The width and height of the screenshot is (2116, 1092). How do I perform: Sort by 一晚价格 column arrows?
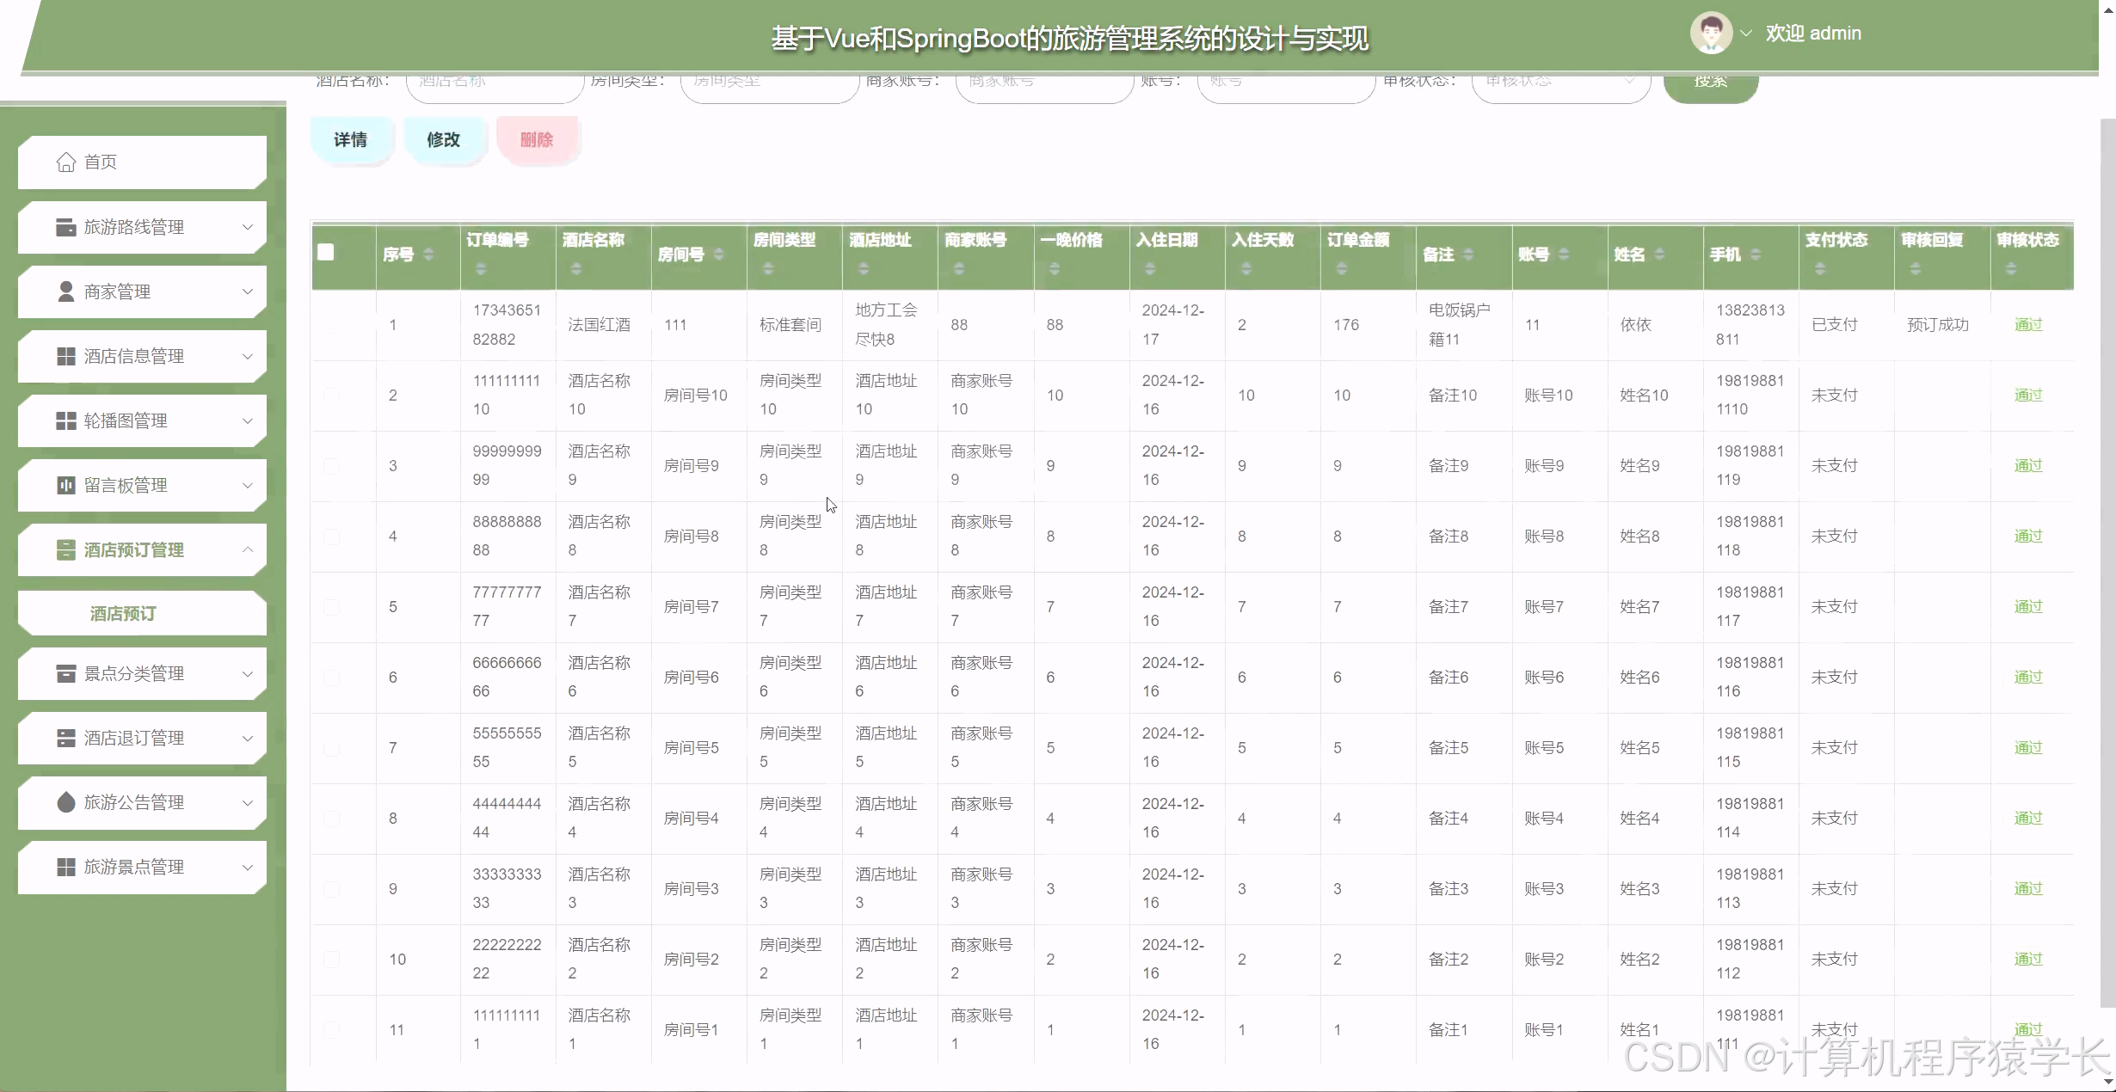click(1055, 269)
